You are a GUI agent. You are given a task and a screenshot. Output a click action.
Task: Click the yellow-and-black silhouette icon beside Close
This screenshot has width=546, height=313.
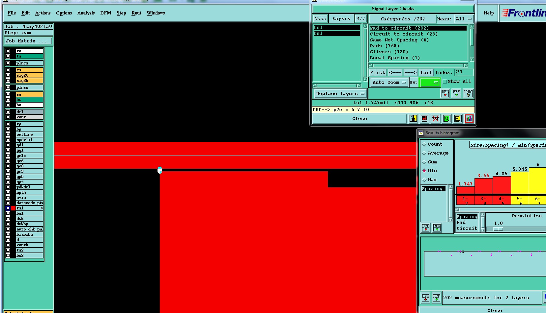(x=413, y=119)
